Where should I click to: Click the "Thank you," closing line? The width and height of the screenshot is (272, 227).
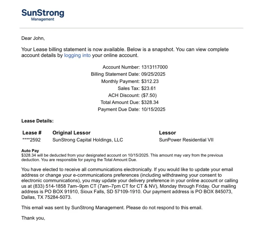tap(33, 218)
